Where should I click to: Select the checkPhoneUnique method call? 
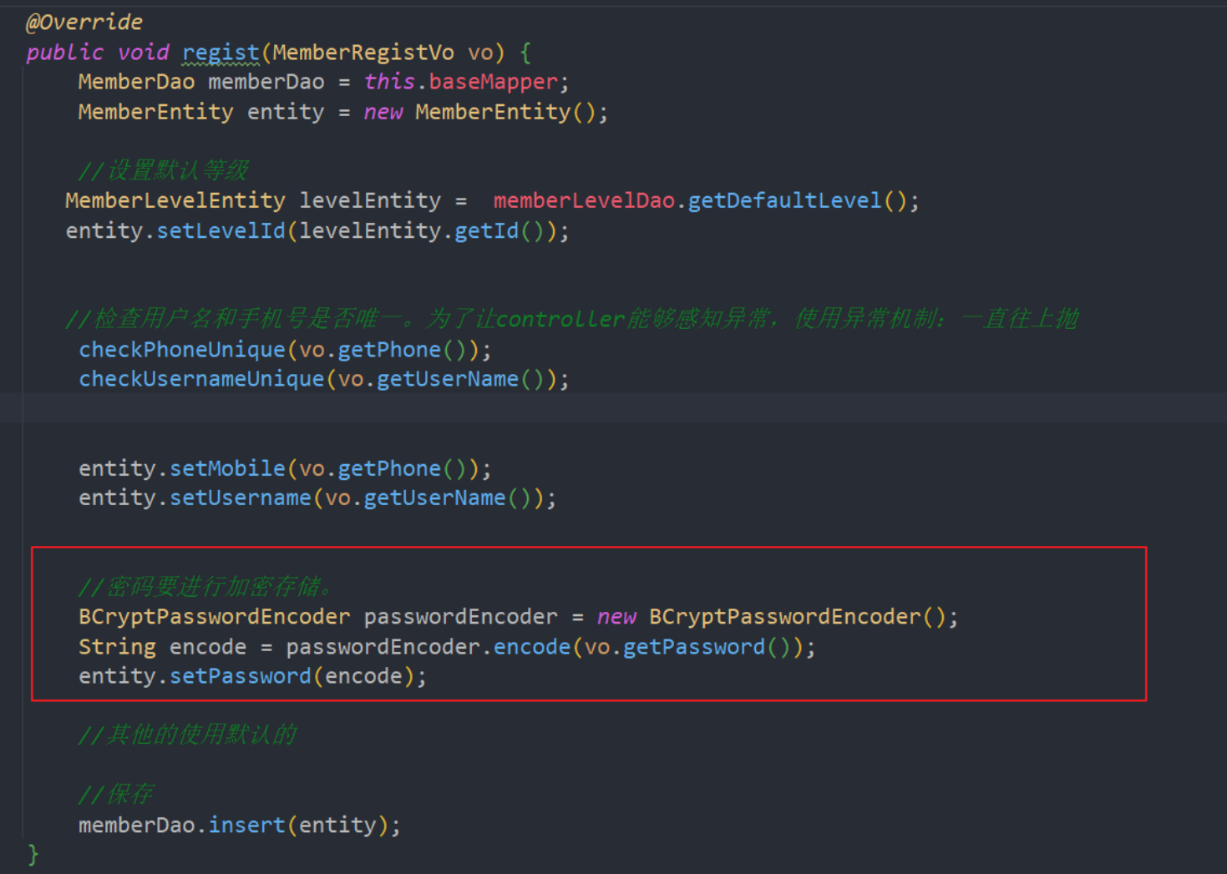tap(182, 350)
